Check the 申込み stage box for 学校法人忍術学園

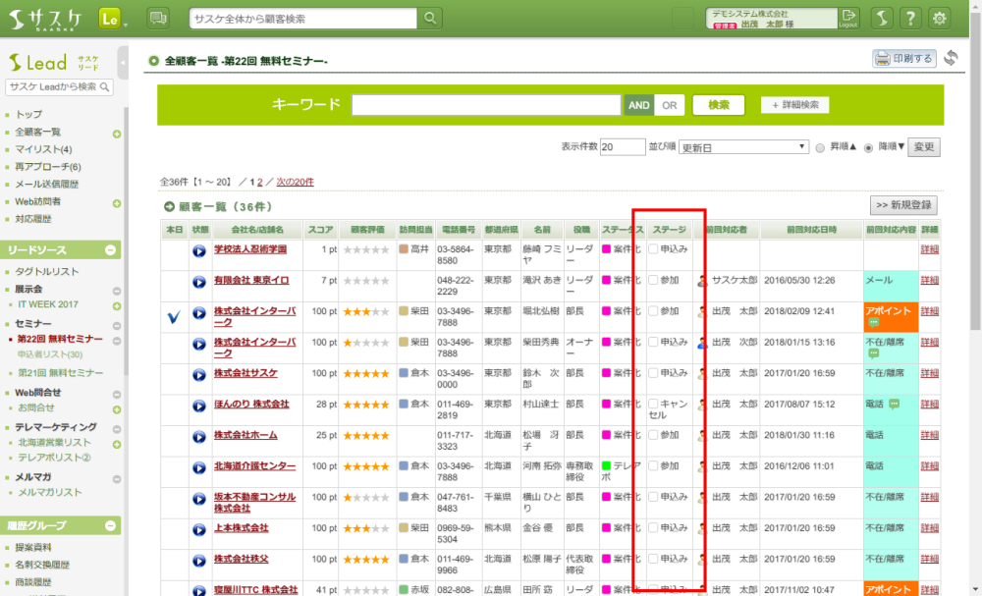click(x=653, y=249)
